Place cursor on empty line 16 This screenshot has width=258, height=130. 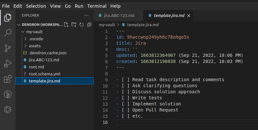[x=187, y=122]
